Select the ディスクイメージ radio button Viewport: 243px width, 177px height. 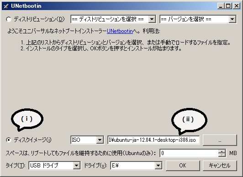9,140
